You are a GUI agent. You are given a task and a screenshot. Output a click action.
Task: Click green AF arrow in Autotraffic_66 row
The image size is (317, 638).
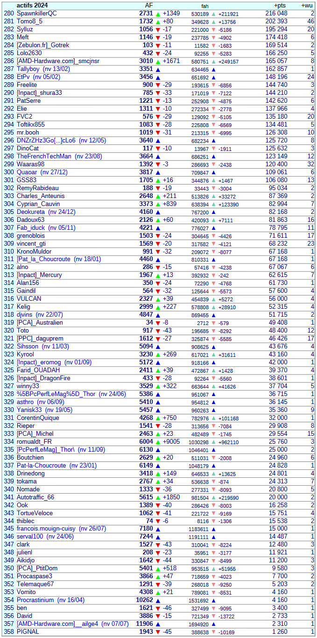point(158,497)
